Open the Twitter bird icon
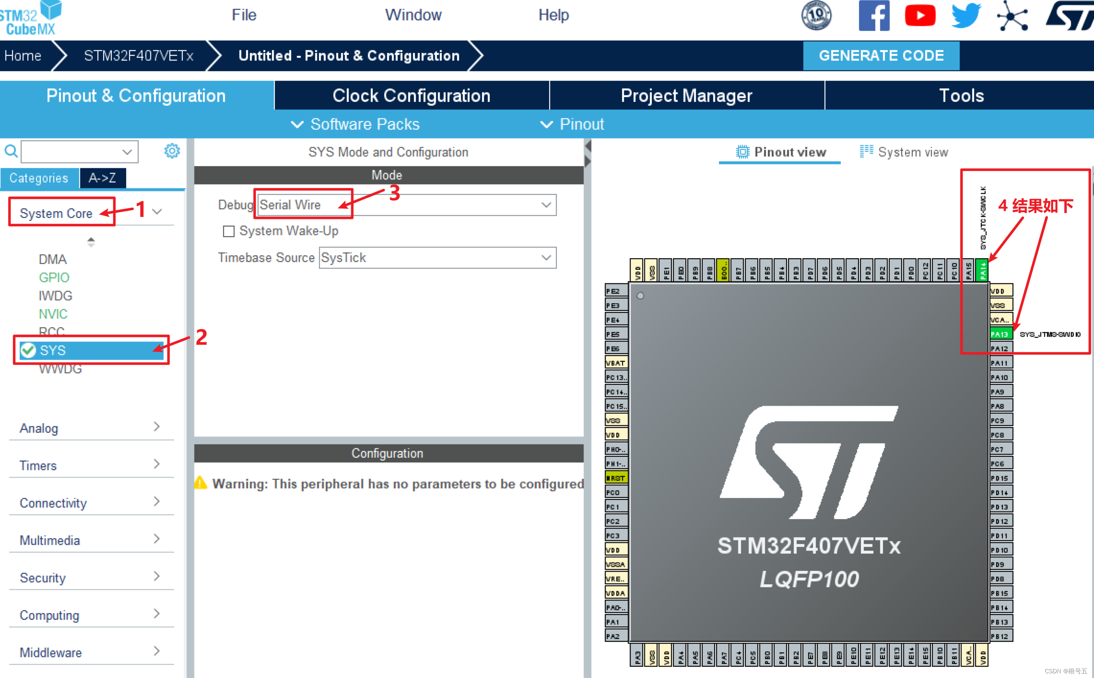Image resolution: width=1094 pixels, height=678 pixels. click(x=966, y=16)
